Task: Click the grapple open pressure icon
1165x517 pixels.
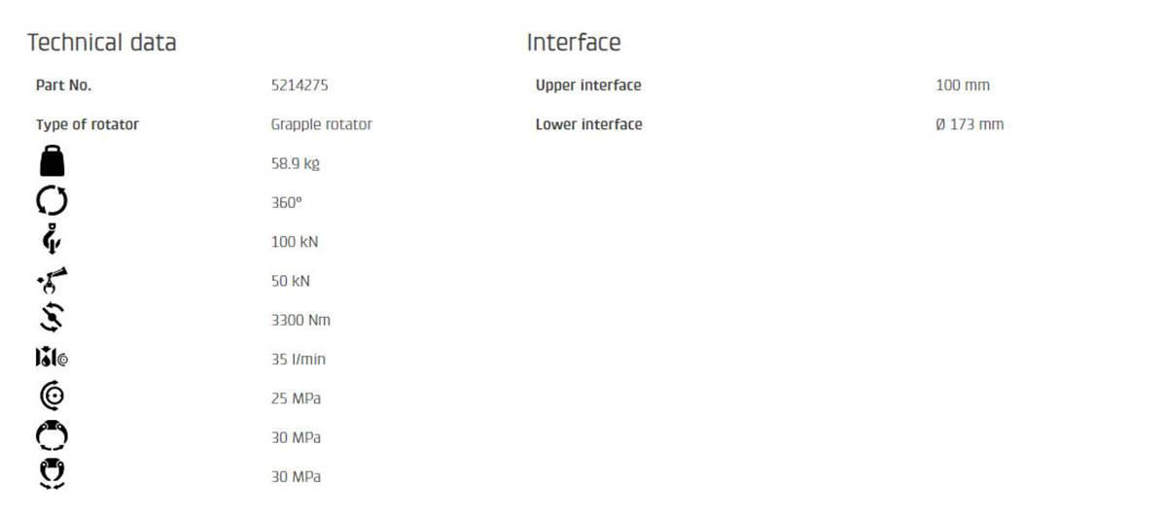Action: (x=52, y=436)
